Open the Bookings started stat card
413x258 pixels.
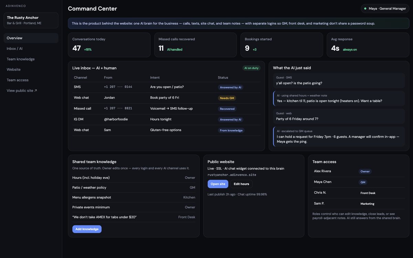282,45
